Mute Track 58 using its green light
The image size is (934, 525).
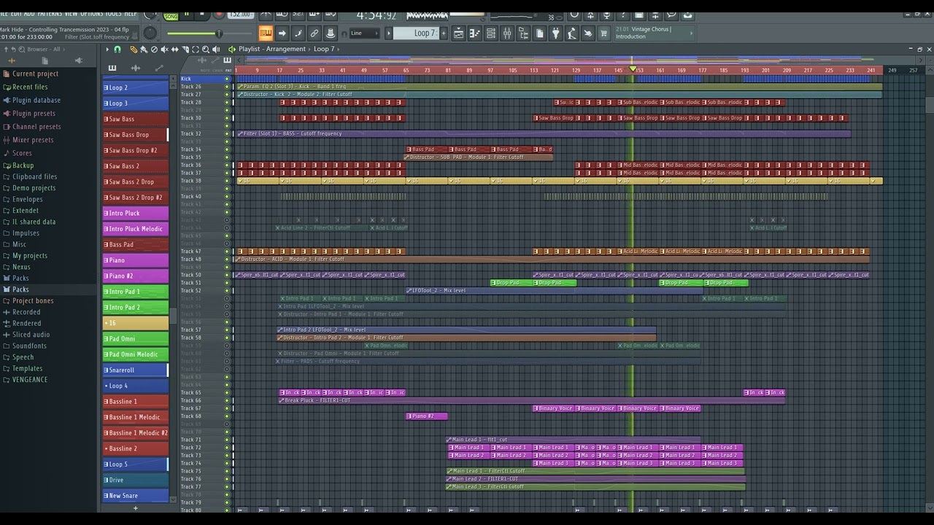(x=227, y=338)
